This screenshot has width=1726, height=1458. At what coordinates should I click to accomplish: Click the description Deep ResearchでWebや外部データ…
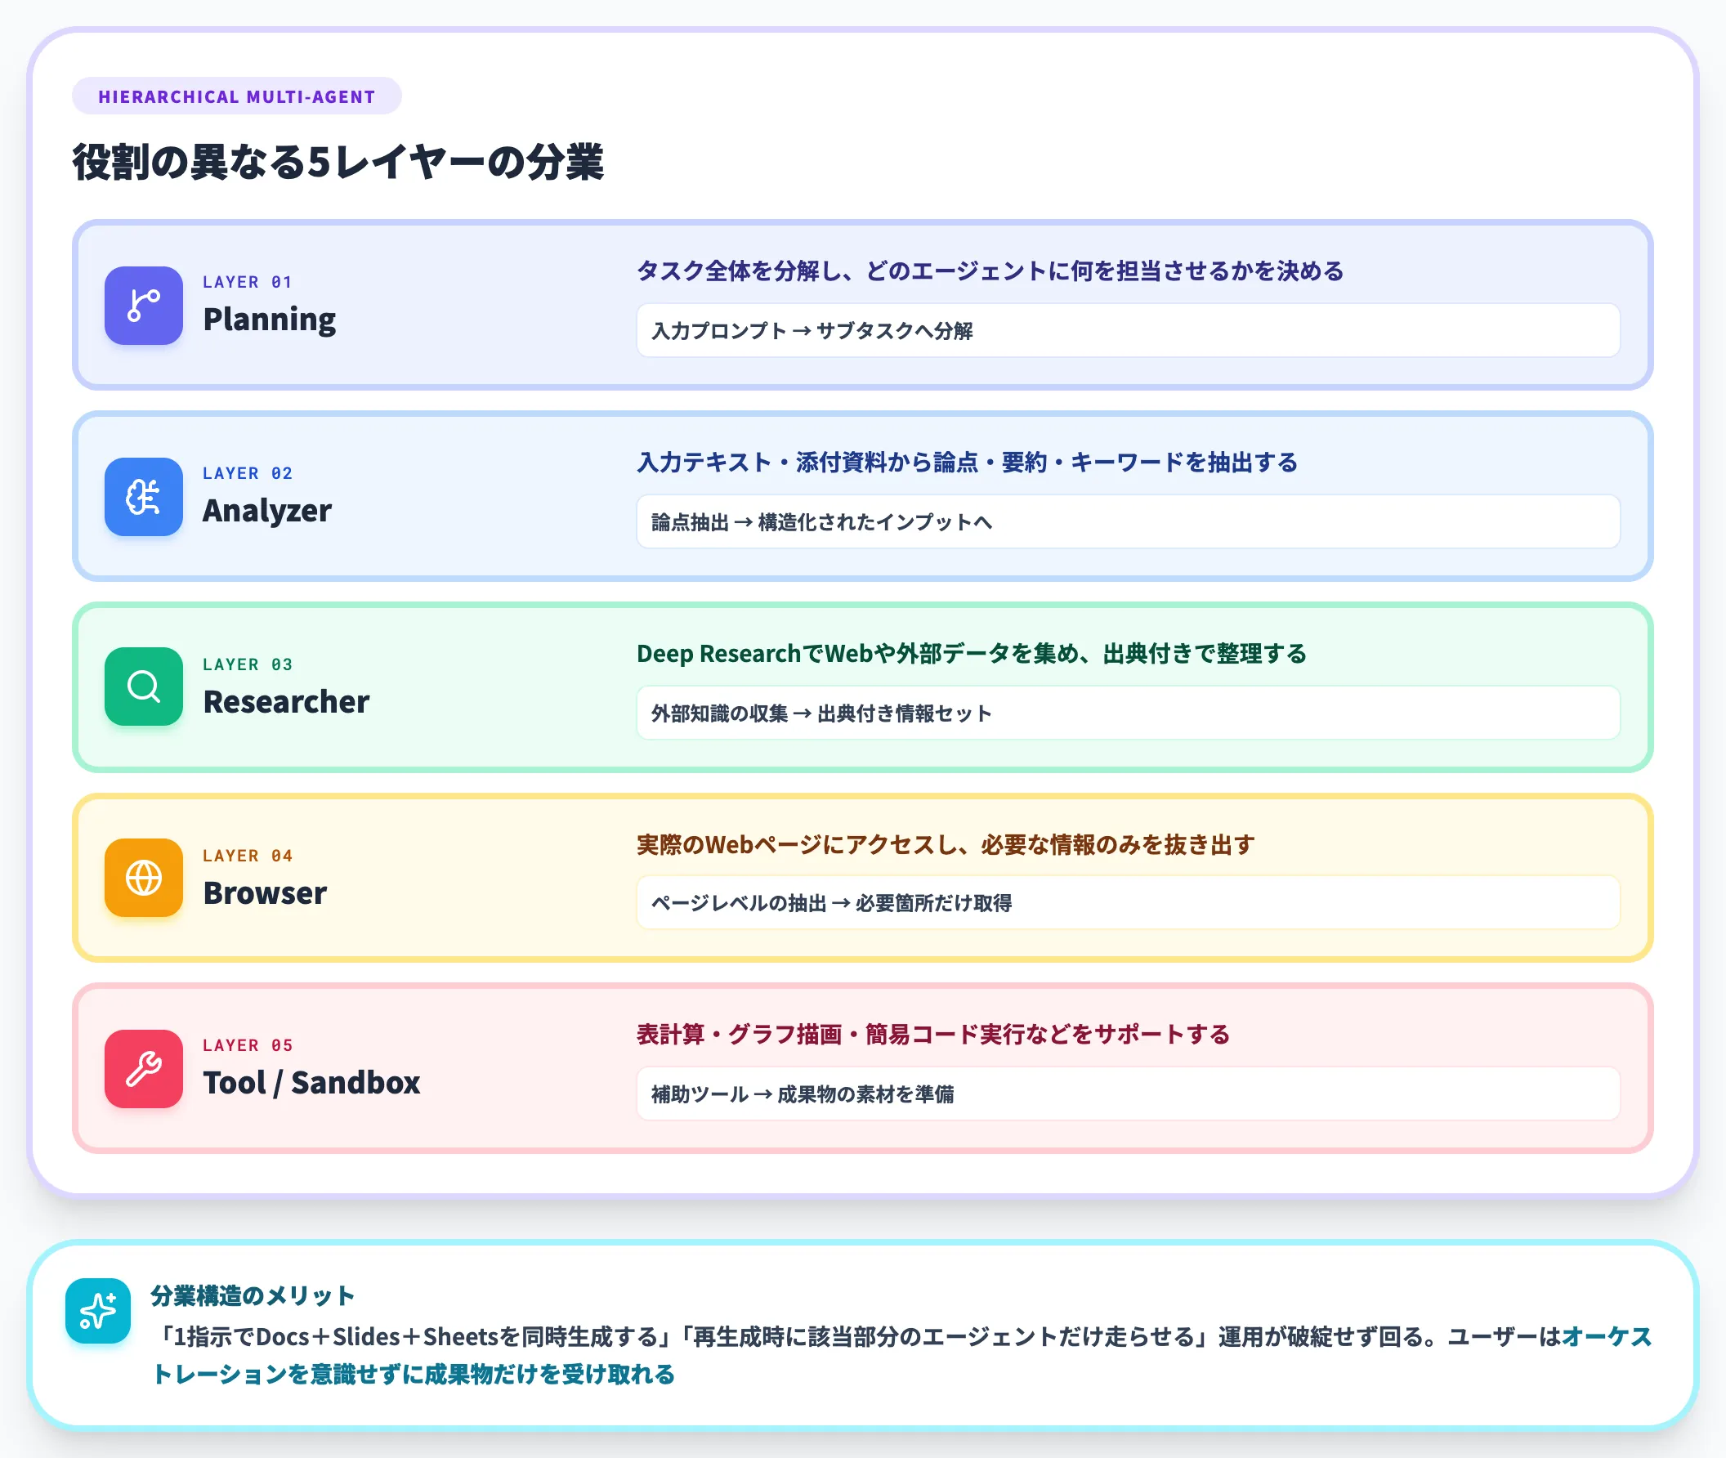(972, 654)
